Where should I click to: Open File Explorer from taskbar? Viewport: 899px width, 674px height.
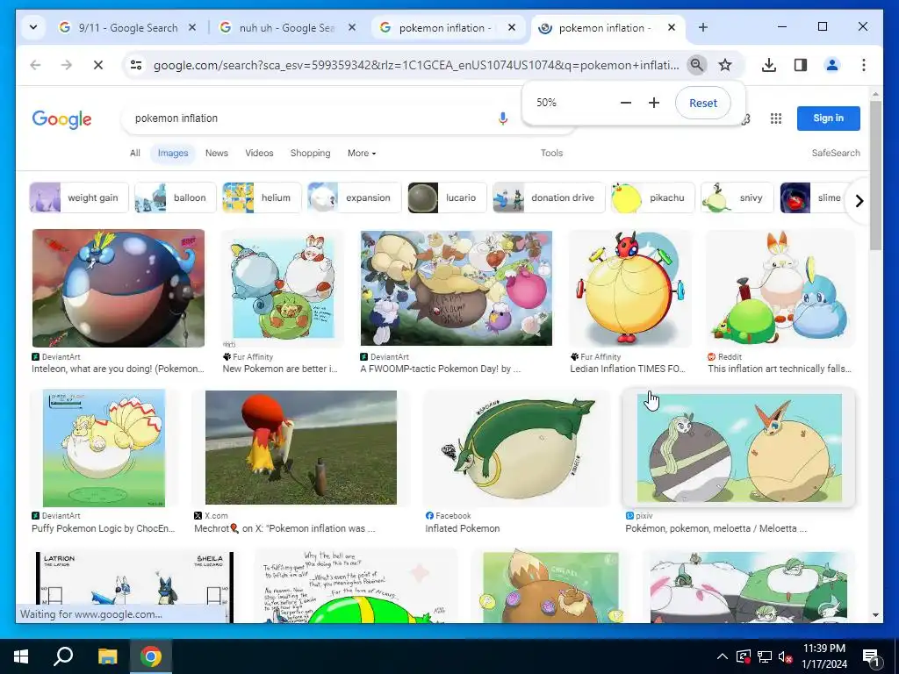[107, 656]
